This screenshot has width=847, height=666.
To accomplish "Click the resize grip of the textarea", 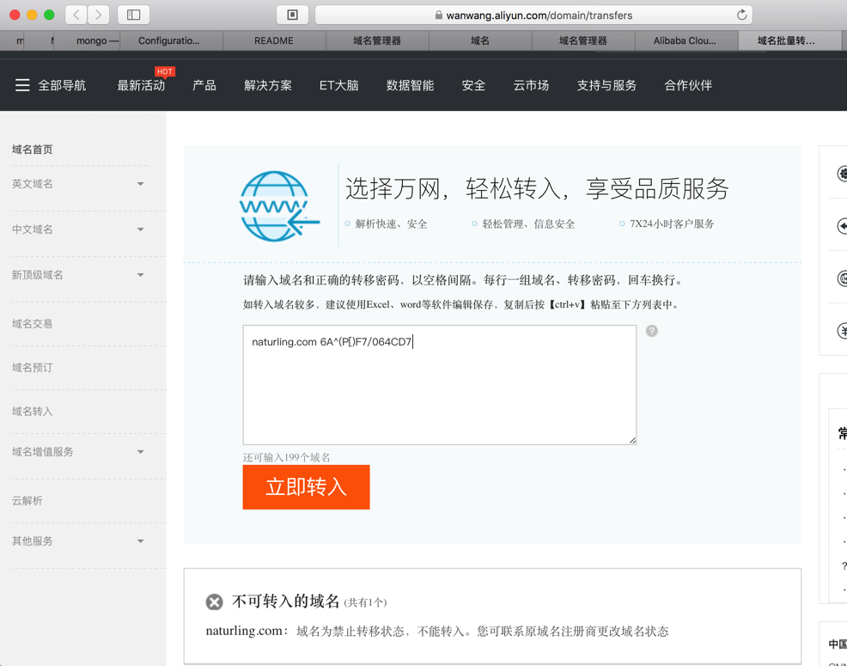I will click(632, 440).
